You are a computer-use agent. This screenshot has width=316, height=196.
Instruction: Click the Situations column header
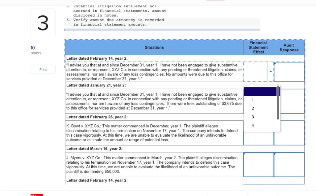pos(154,47)
